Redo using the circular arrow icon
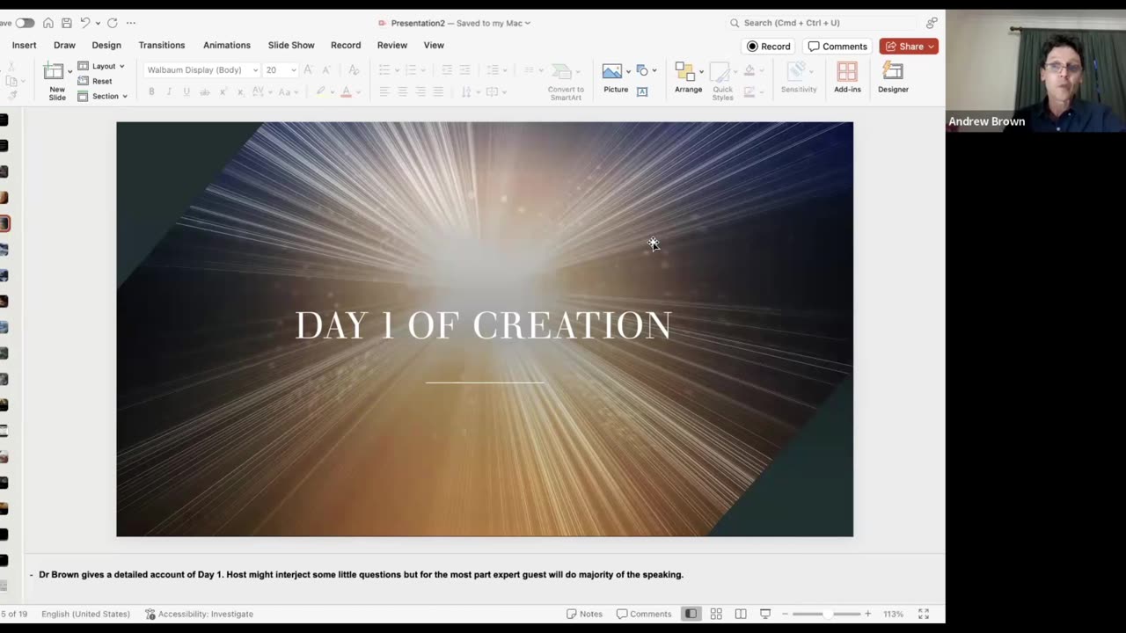 pyautogui.click(x=113, y=23)
